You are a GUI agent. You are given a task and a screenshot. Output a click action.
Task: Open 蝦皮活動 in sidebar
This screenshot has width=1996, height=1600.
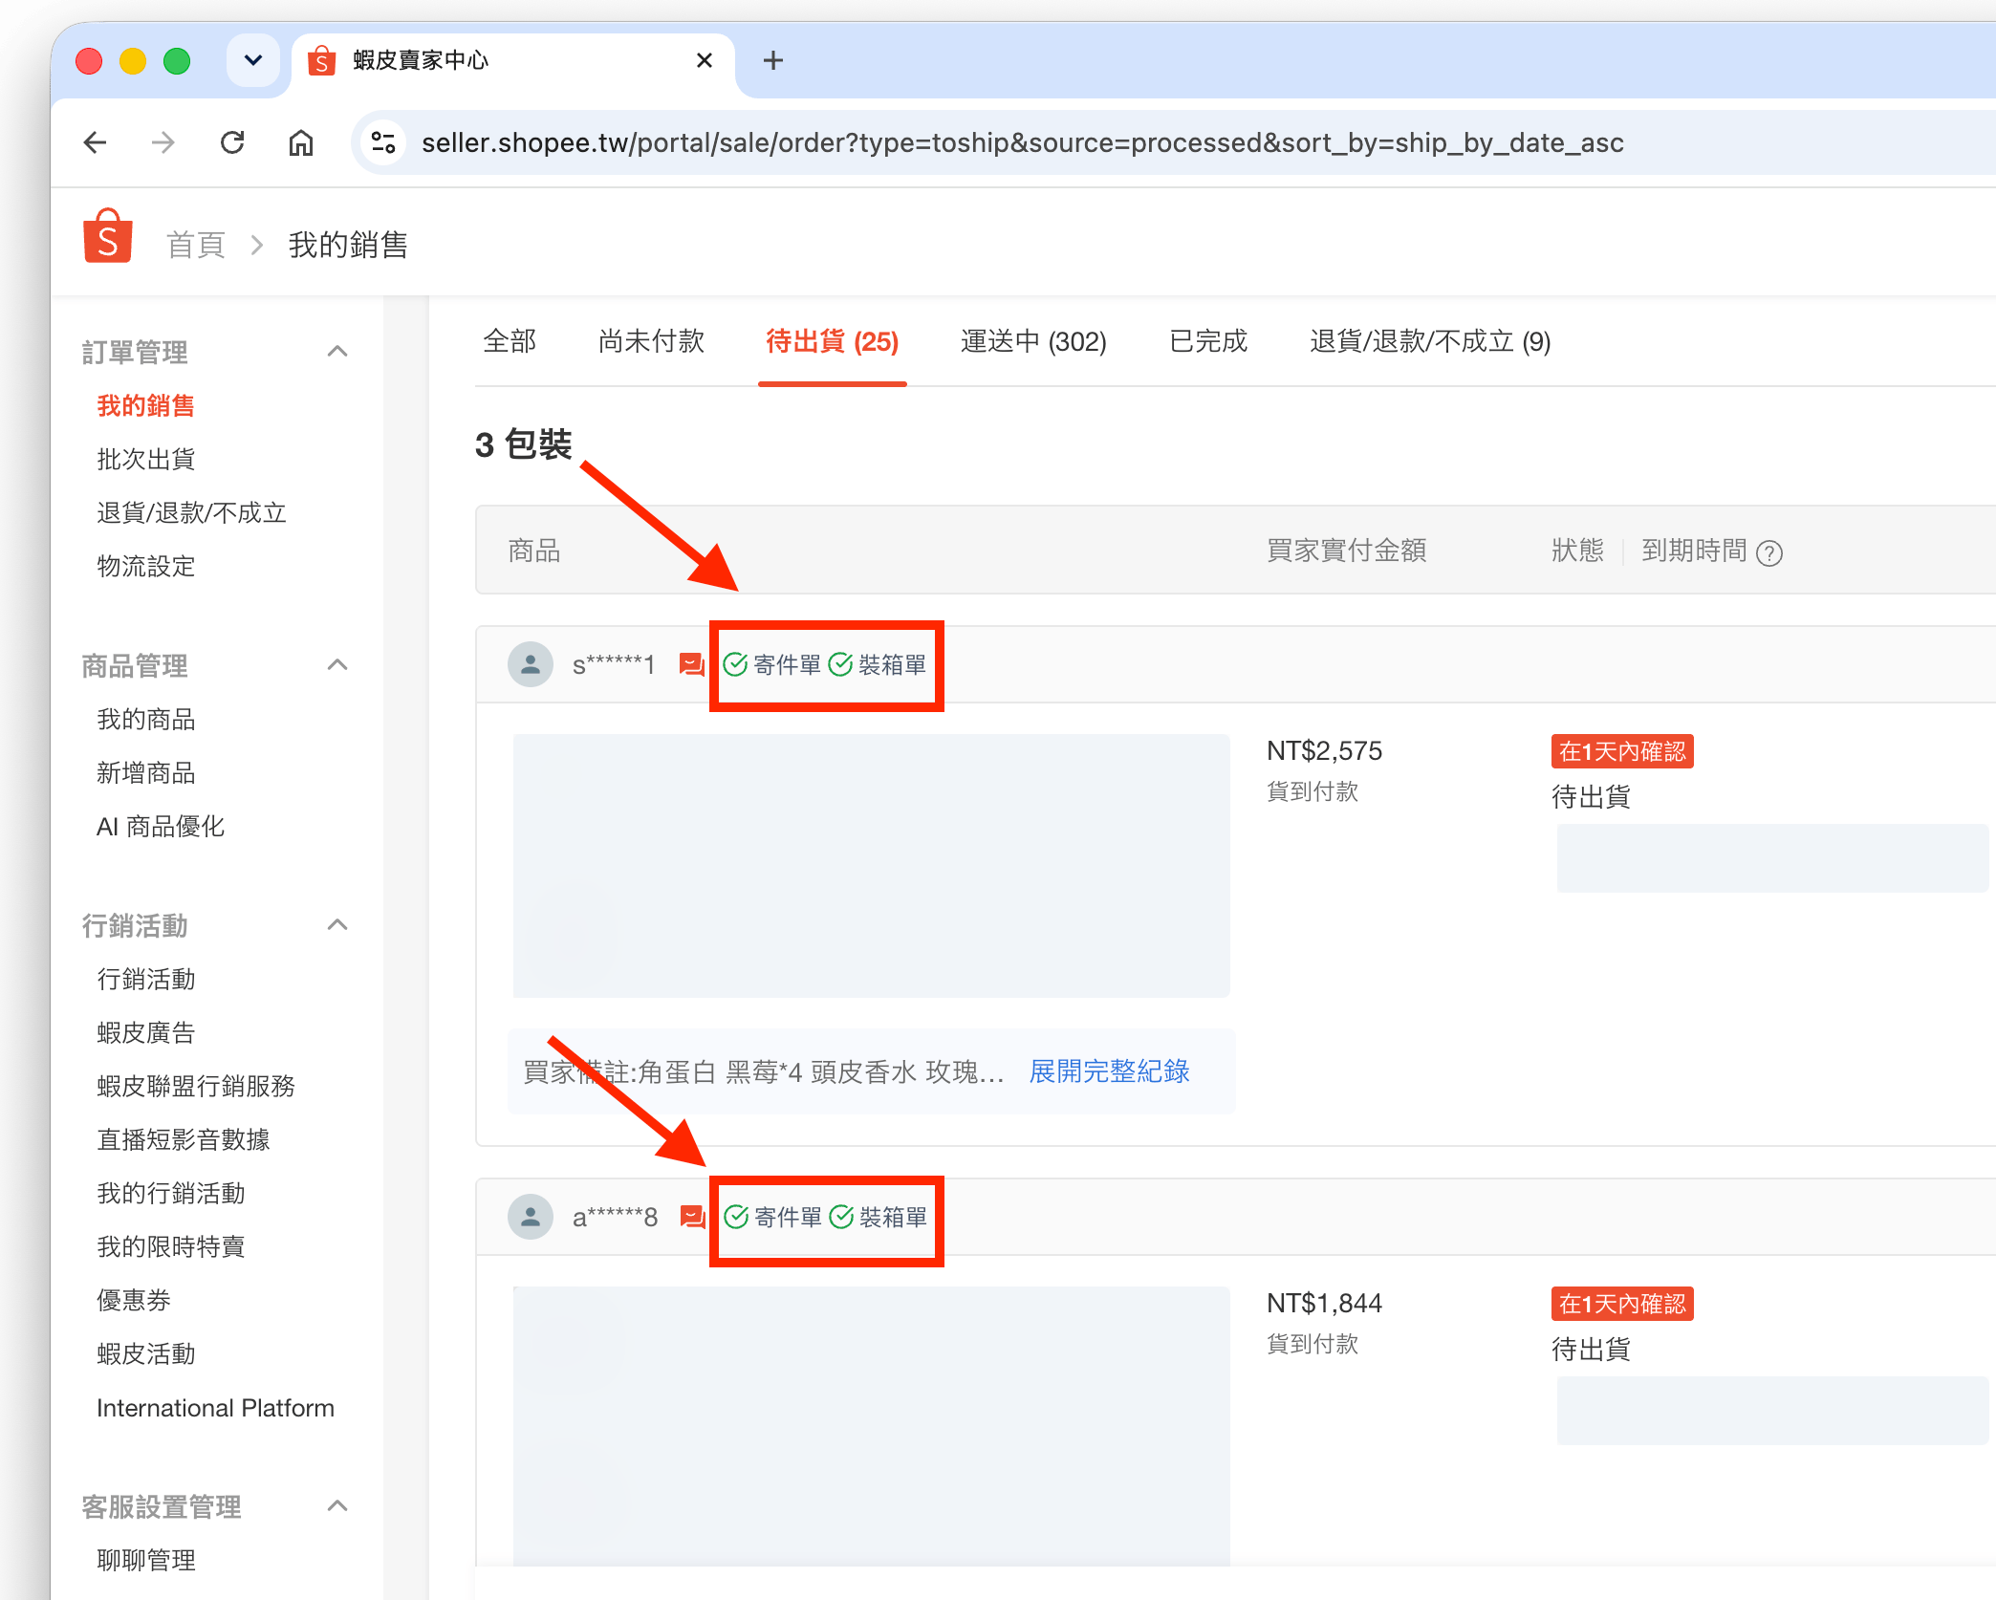pos(145,1354)
